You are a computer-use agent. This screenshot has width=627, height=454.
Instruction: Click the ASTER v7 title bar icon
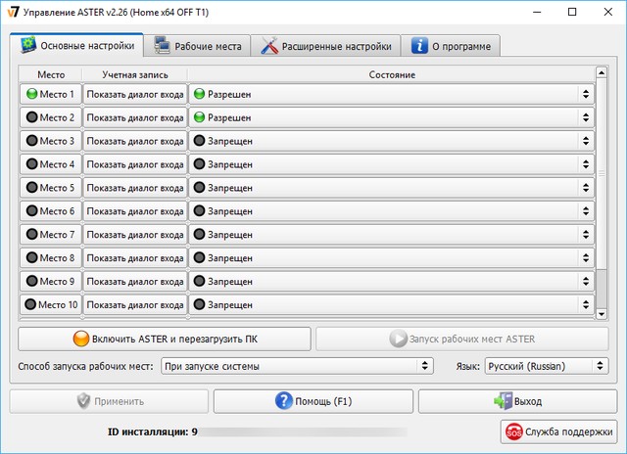point(13,12)
